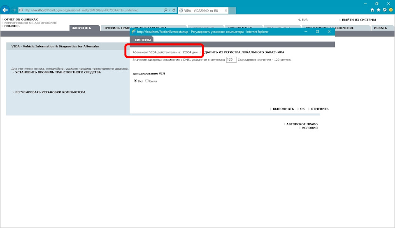This screenshot has width=395, height=228.
Task: Click the '4, EUR' text
Action: [302, 20]
